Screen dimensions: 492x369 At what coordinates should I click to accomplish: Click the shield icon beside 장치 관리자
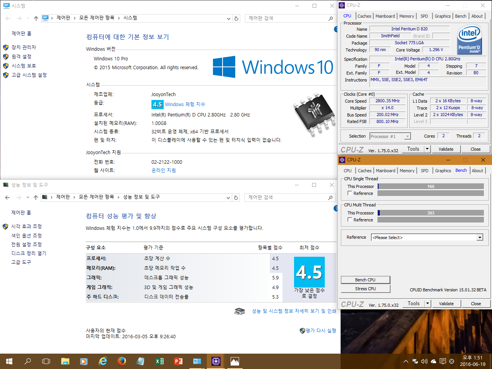click(6, 47)
